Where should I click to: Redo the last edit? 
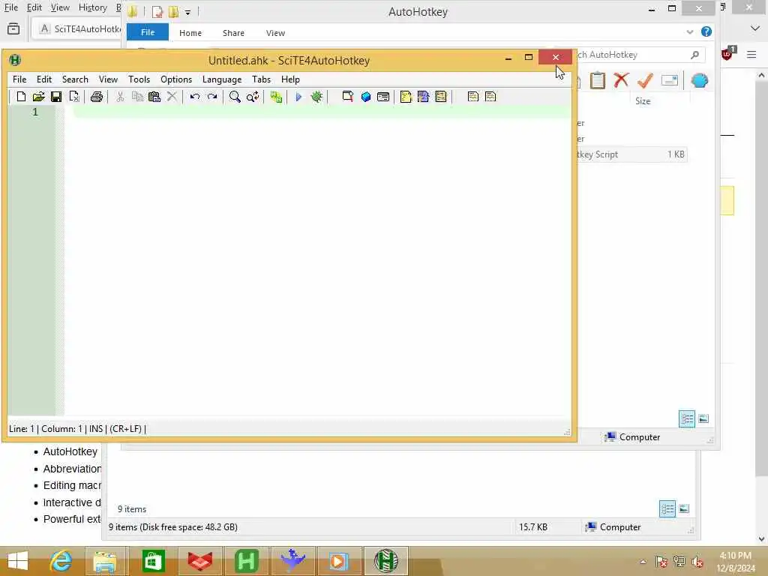click(x=212, y=97)
